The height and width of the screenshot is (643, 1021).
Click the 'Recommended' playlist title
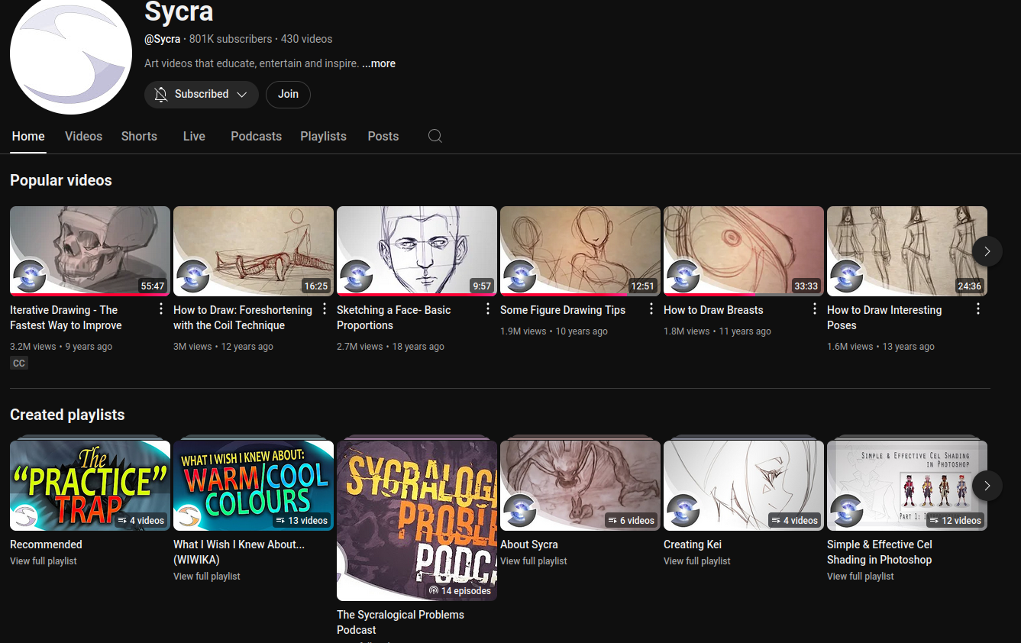click(46, 544)
